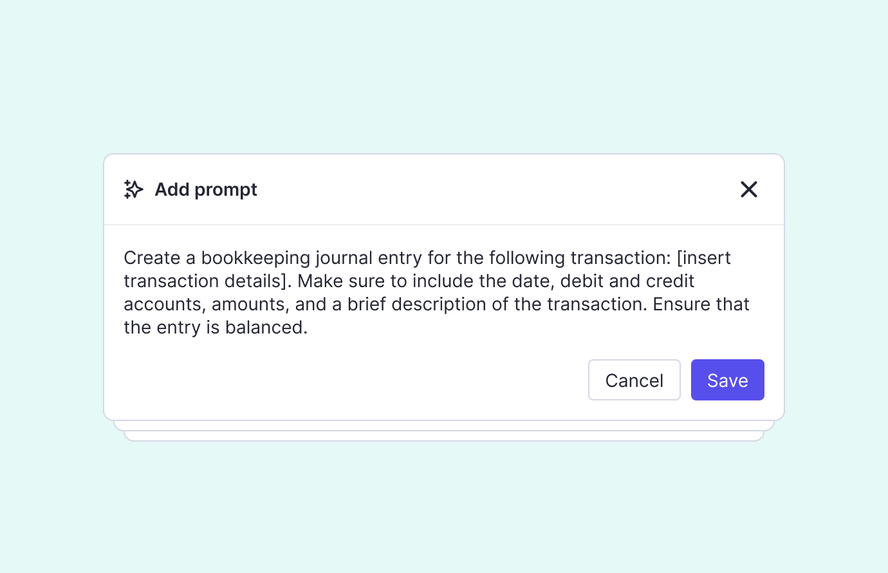
Task: Close the Add prompt dialog with X
Action: pyautogui.click(x=749, y=189)
